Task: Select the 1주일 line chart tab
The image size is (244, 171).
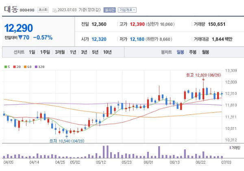Action: pos(45,52)
